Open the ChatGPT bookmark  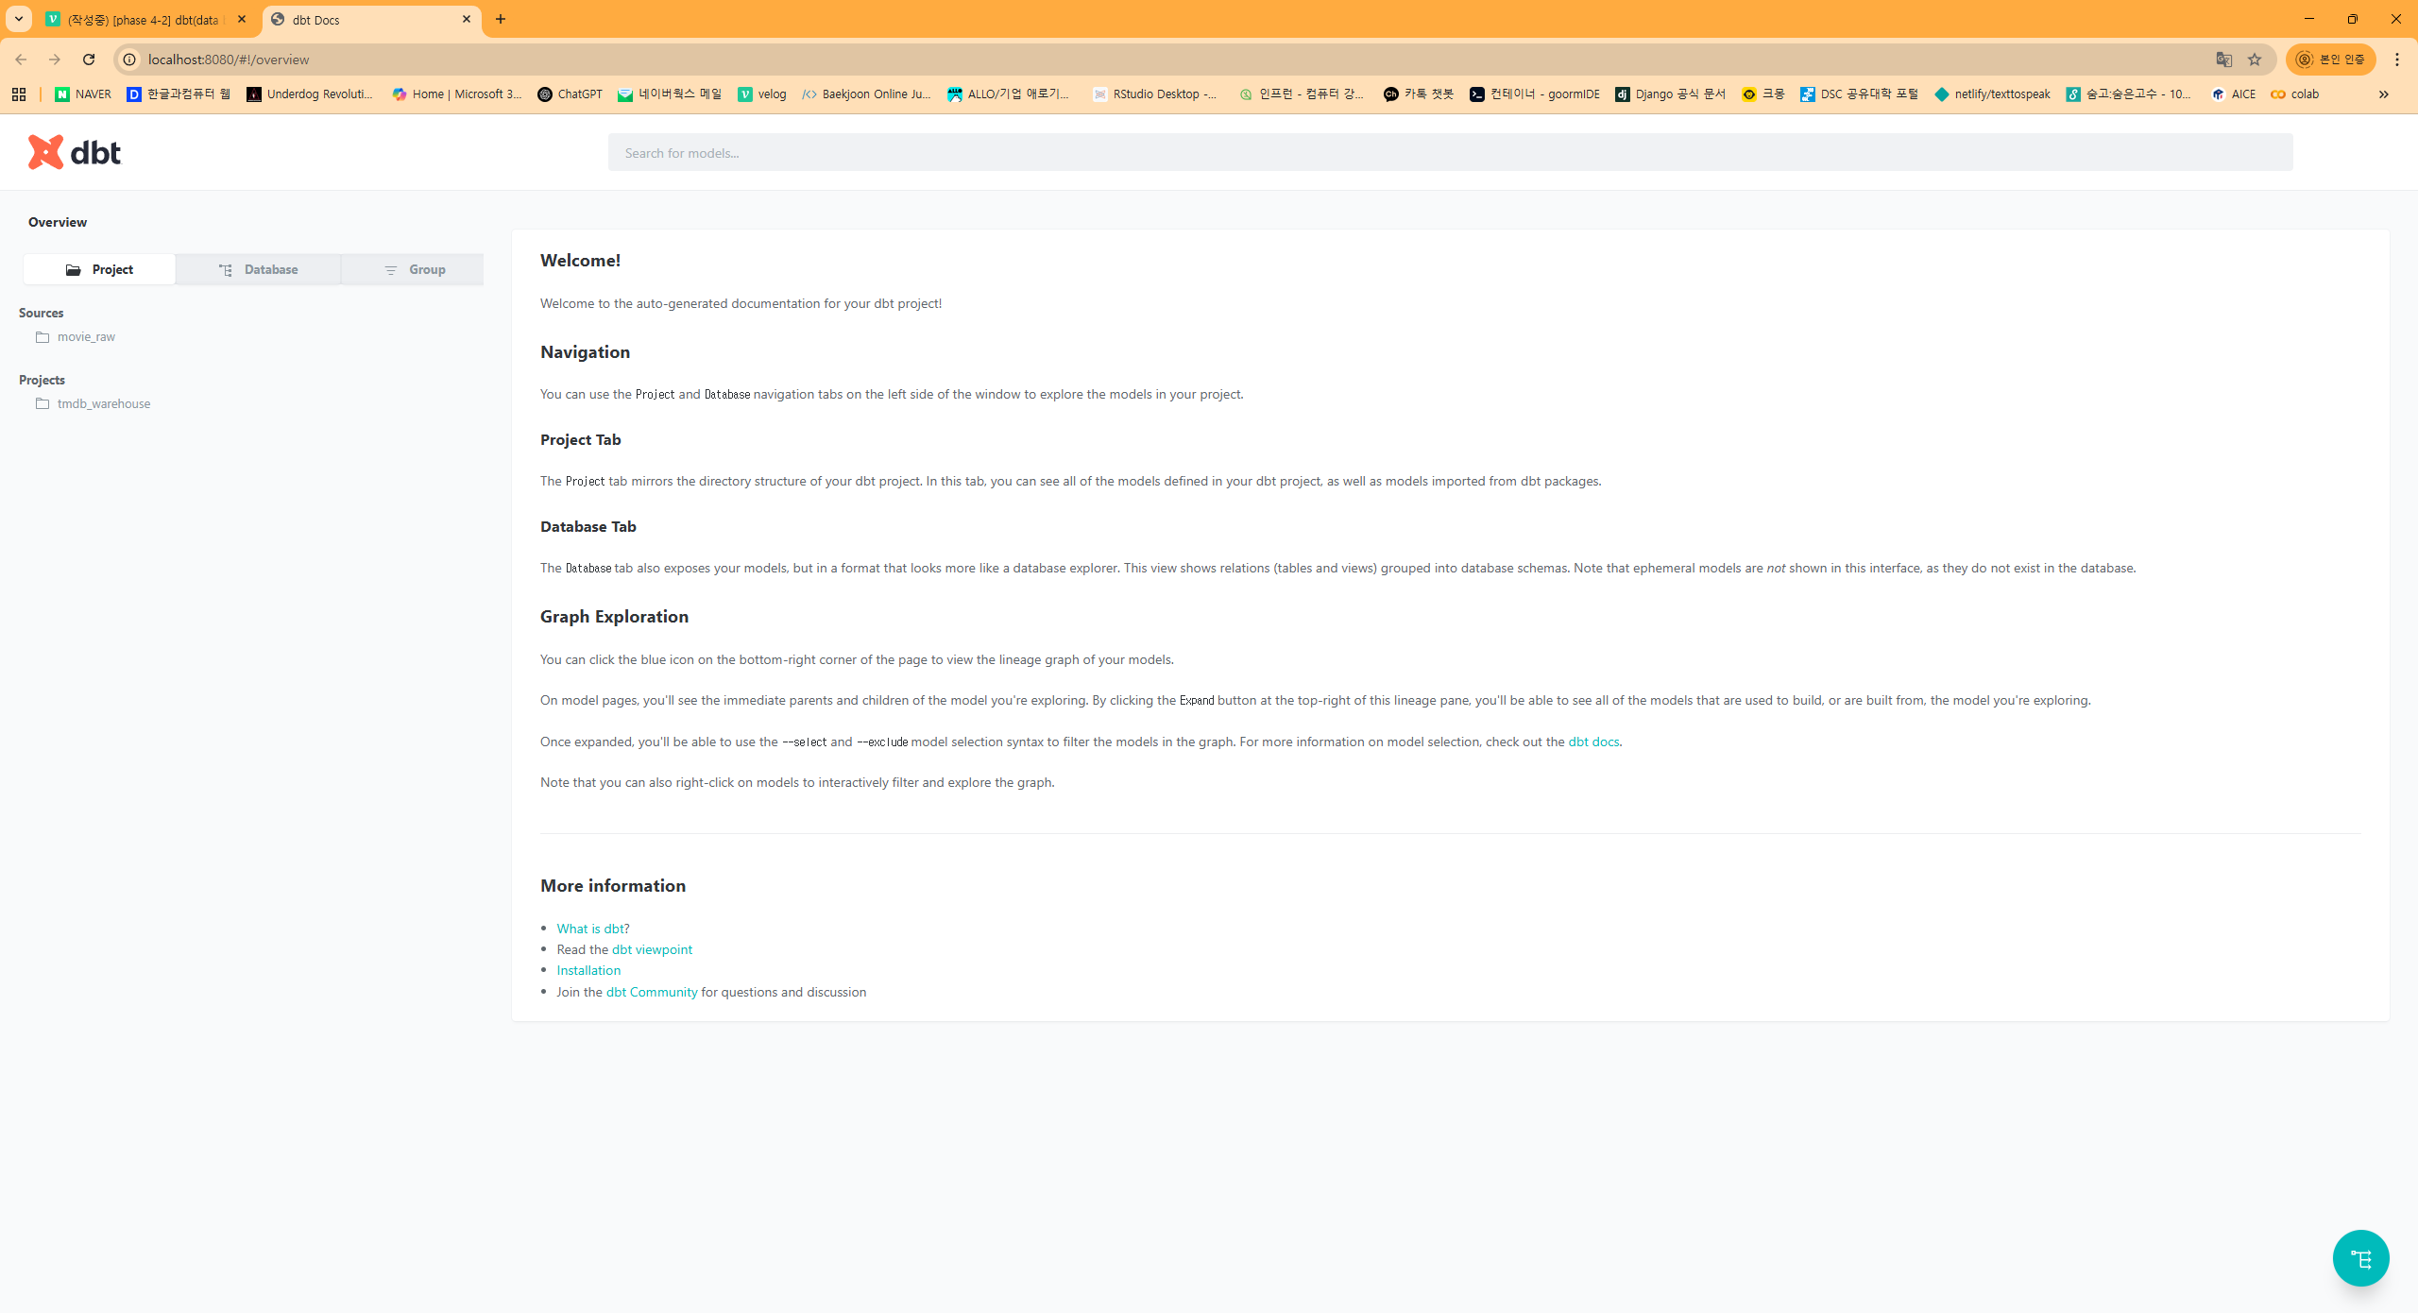(570, 94)
